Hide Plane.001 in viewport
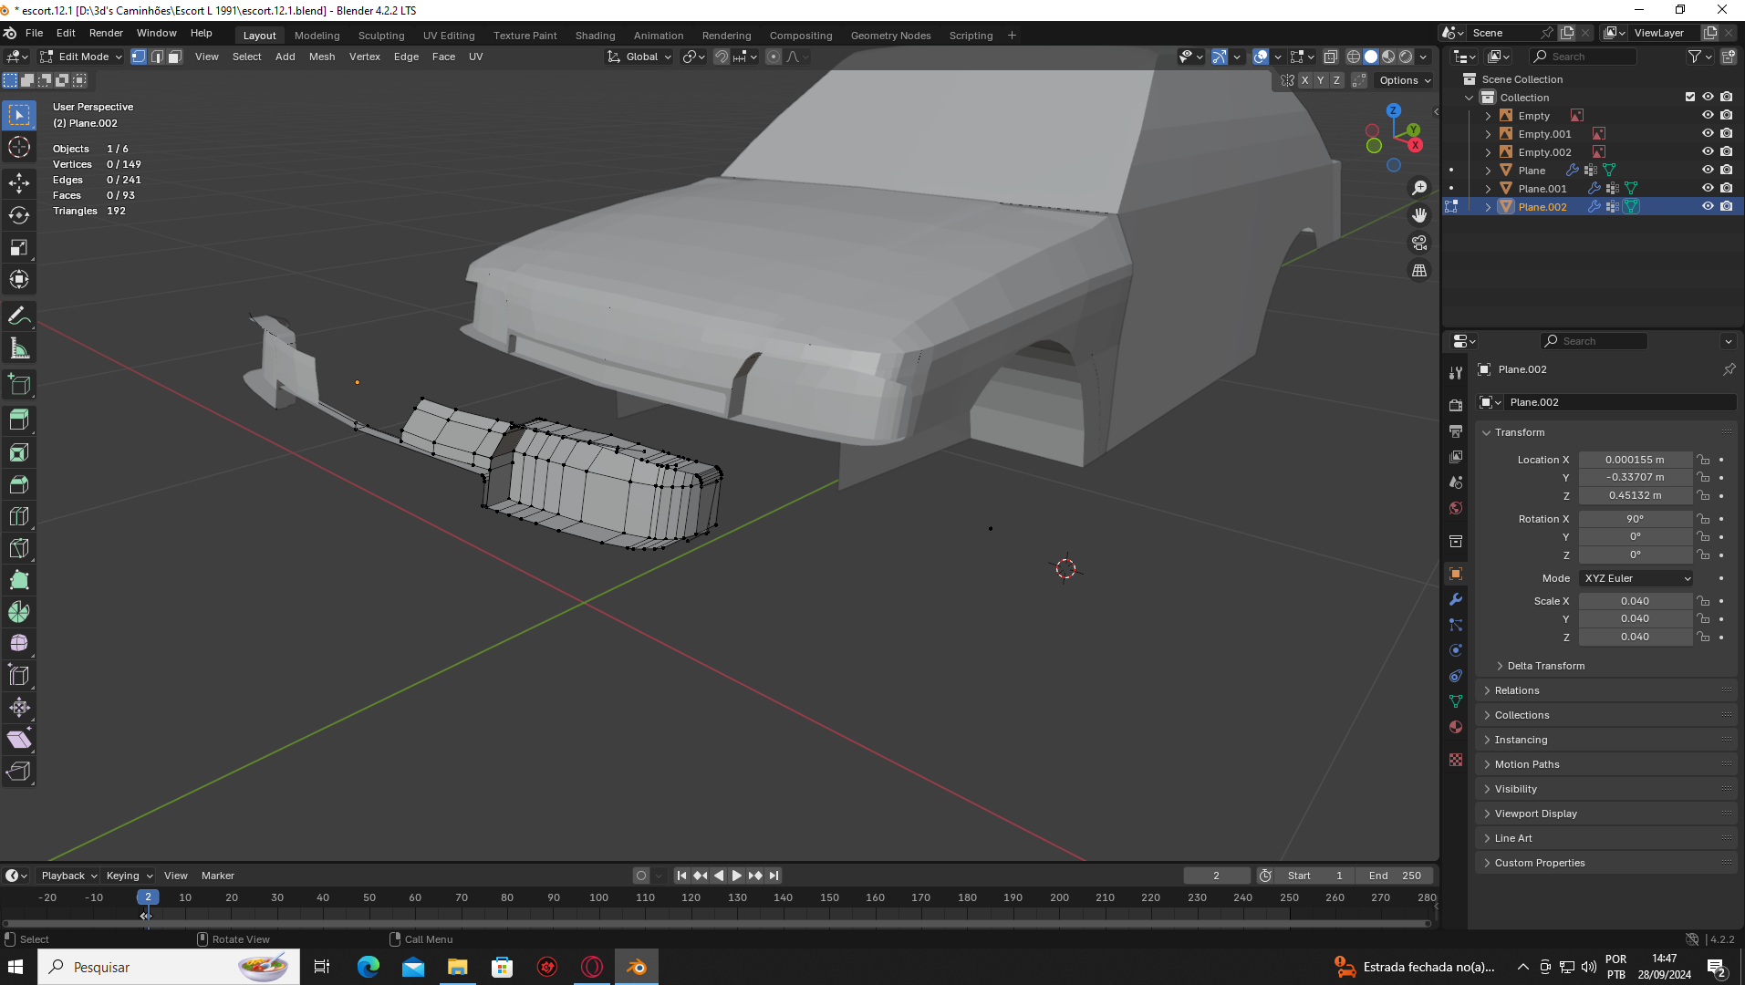1745x985 pixels. [x=1708, y=189]
